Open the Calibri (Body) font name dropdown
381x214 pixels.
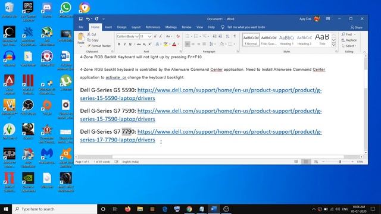(x=137, y=36)
